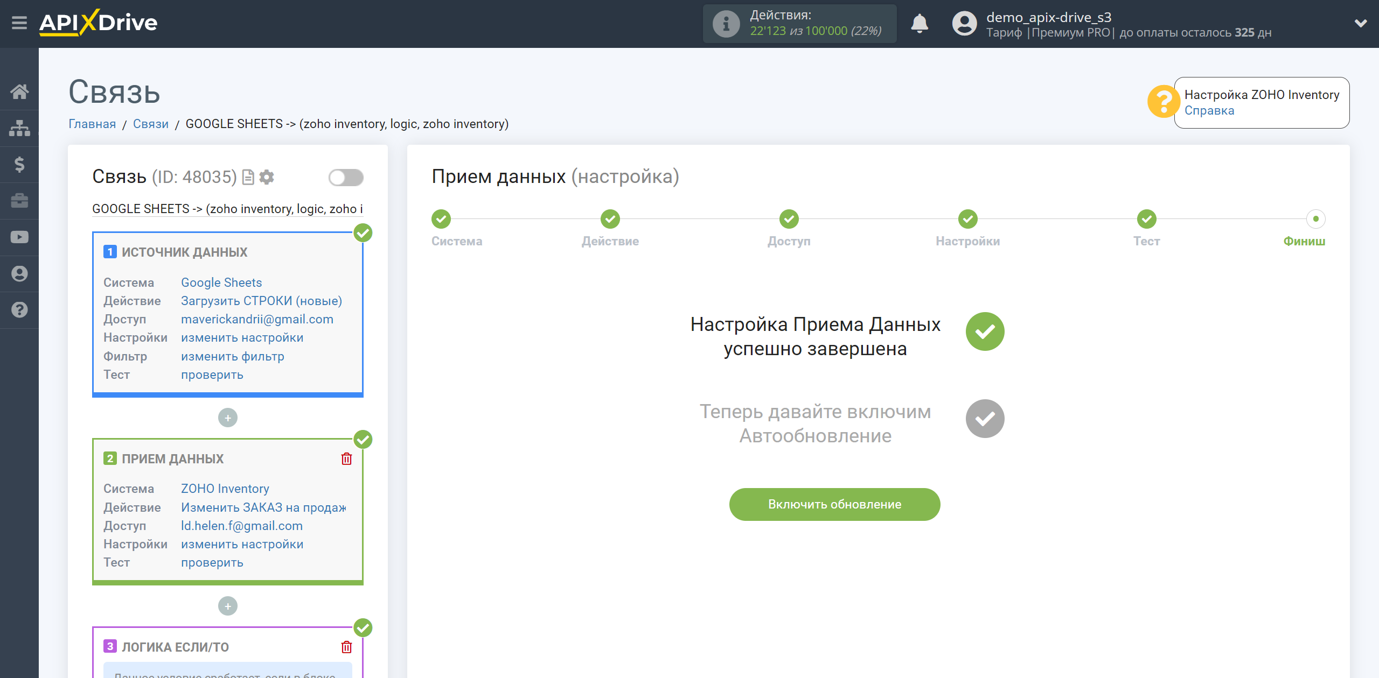Add block with plus below receive block

228,606
